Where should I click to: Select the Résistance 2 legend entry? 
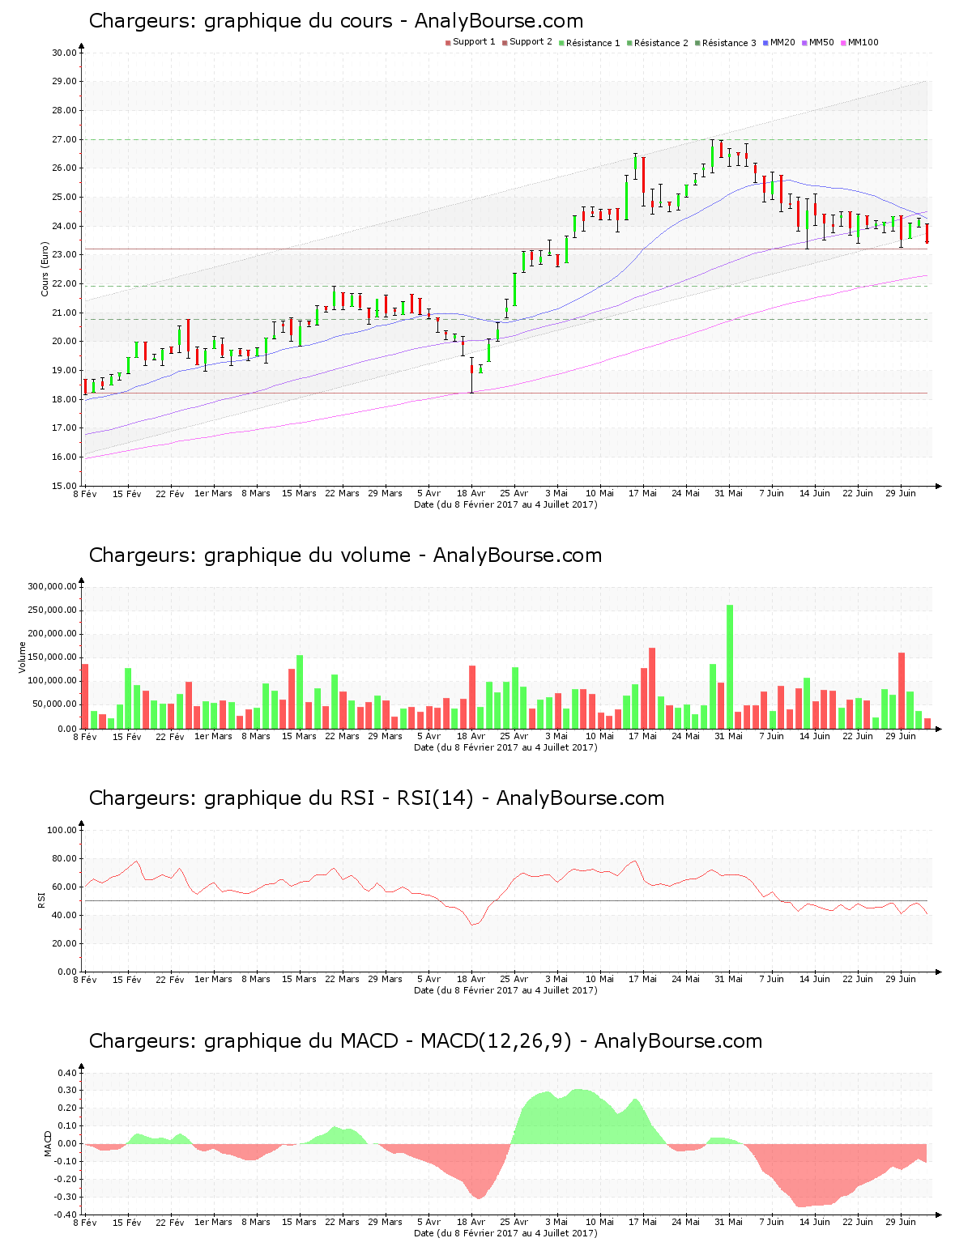658,43
